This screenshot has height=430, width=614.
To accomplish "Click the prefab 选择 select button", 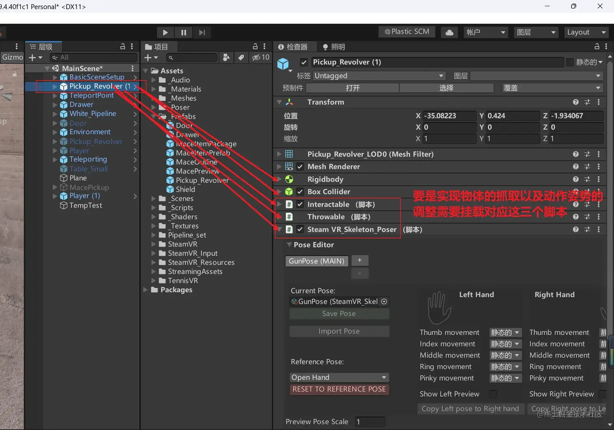I will pos(446,88).
